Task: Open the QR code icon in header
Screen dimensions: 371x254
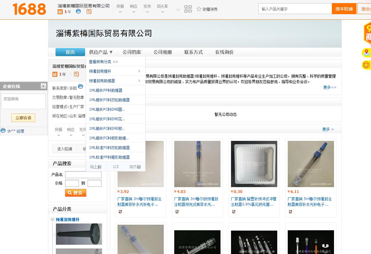Action: point(188,9)
